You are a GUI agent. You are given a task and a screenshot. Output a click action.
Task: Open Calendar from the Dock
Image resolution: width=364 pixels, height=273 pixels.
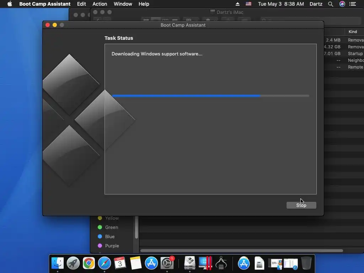pos(120,263)
